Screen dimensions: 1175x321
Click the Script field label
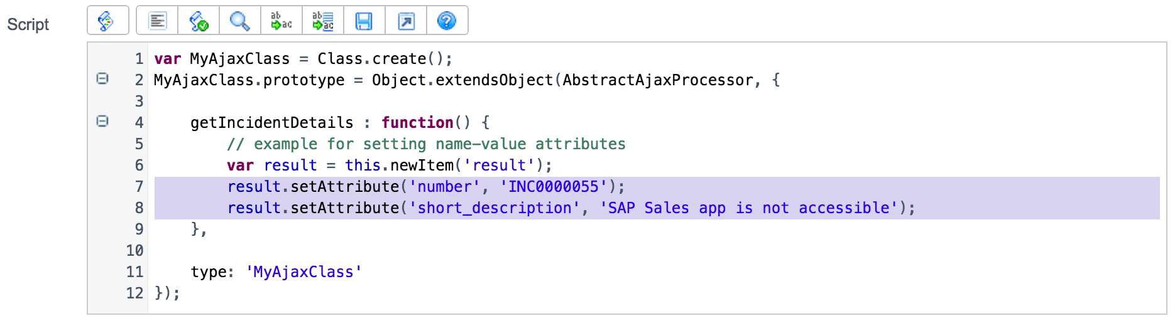pyautogui.click(x=28, y=24)
